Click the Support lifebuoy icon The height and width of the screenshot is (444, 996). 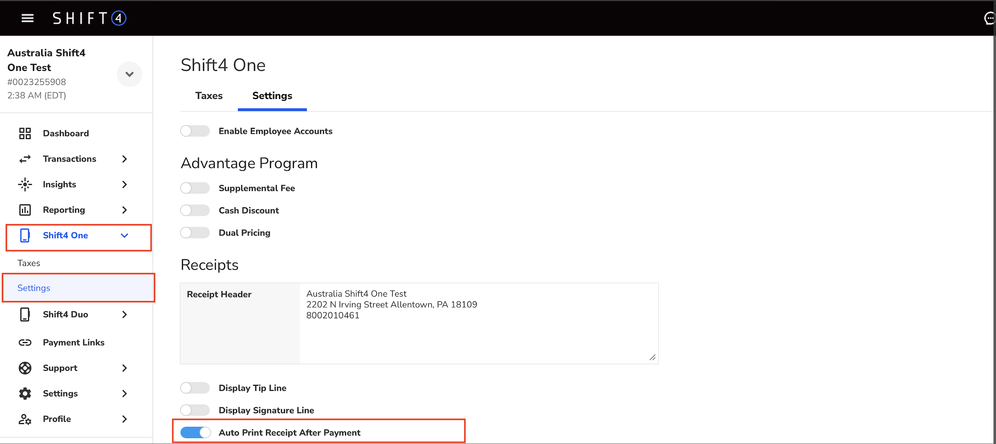coord(25,368)
